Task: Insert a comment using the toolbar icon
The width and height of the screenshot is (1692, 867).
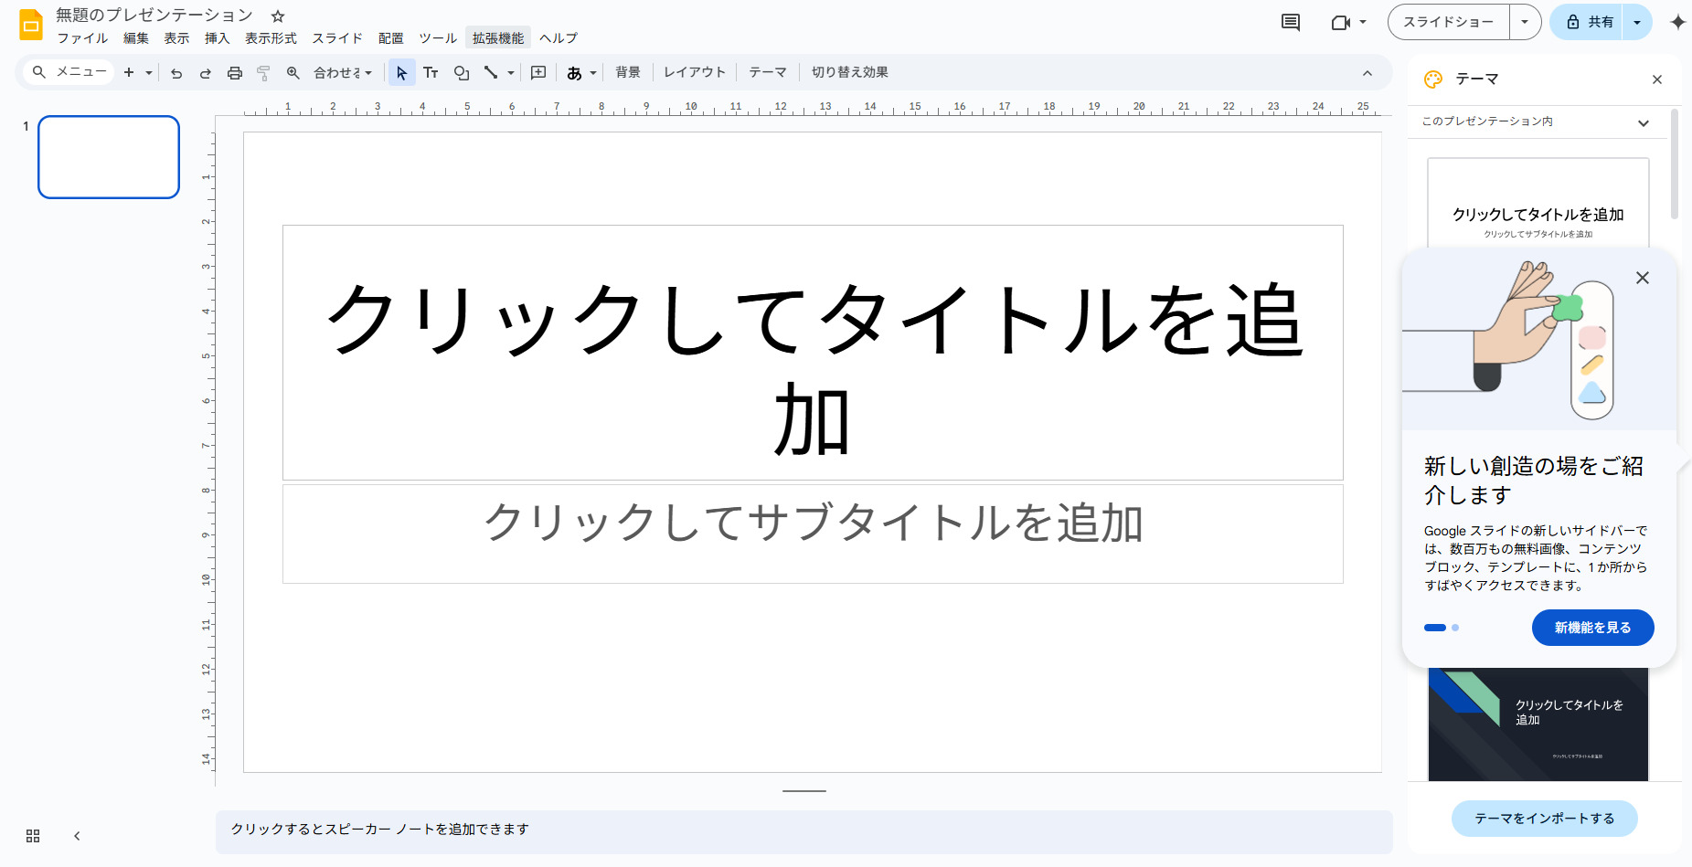Action: click(538, 72)
